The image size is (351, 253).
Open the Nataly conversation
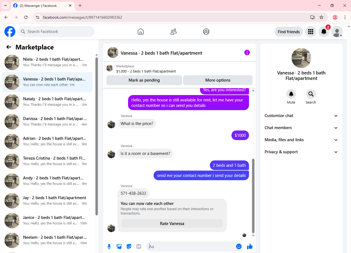click(x=47, y=102)
